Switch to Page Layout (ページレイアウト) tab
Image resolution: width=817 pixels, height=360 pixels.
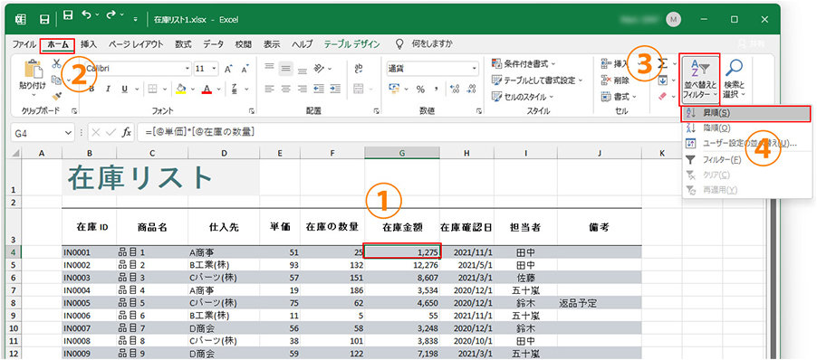pos(136,44)
